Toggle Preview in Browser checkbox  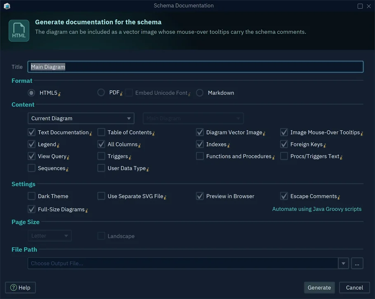click(200, 196)
